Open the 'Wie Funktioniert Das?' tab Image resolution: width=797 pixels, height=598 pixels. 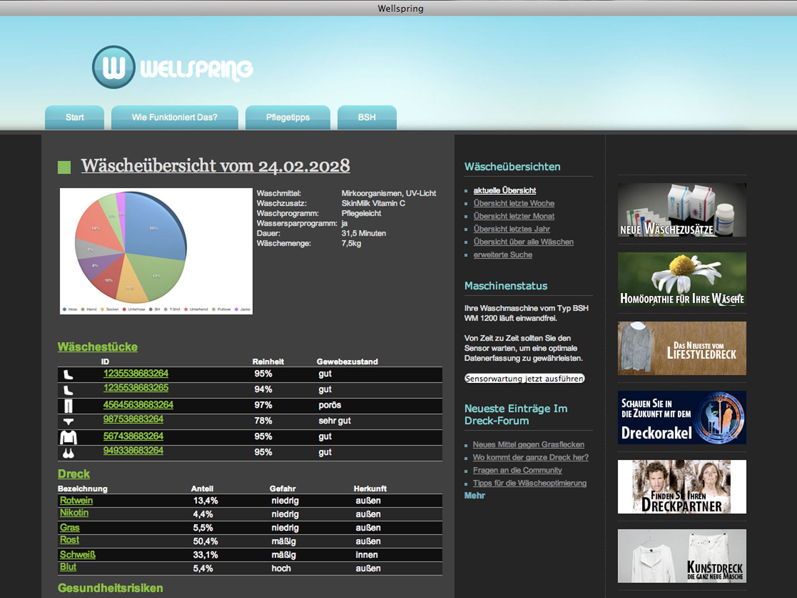click(x=174, y=117)
